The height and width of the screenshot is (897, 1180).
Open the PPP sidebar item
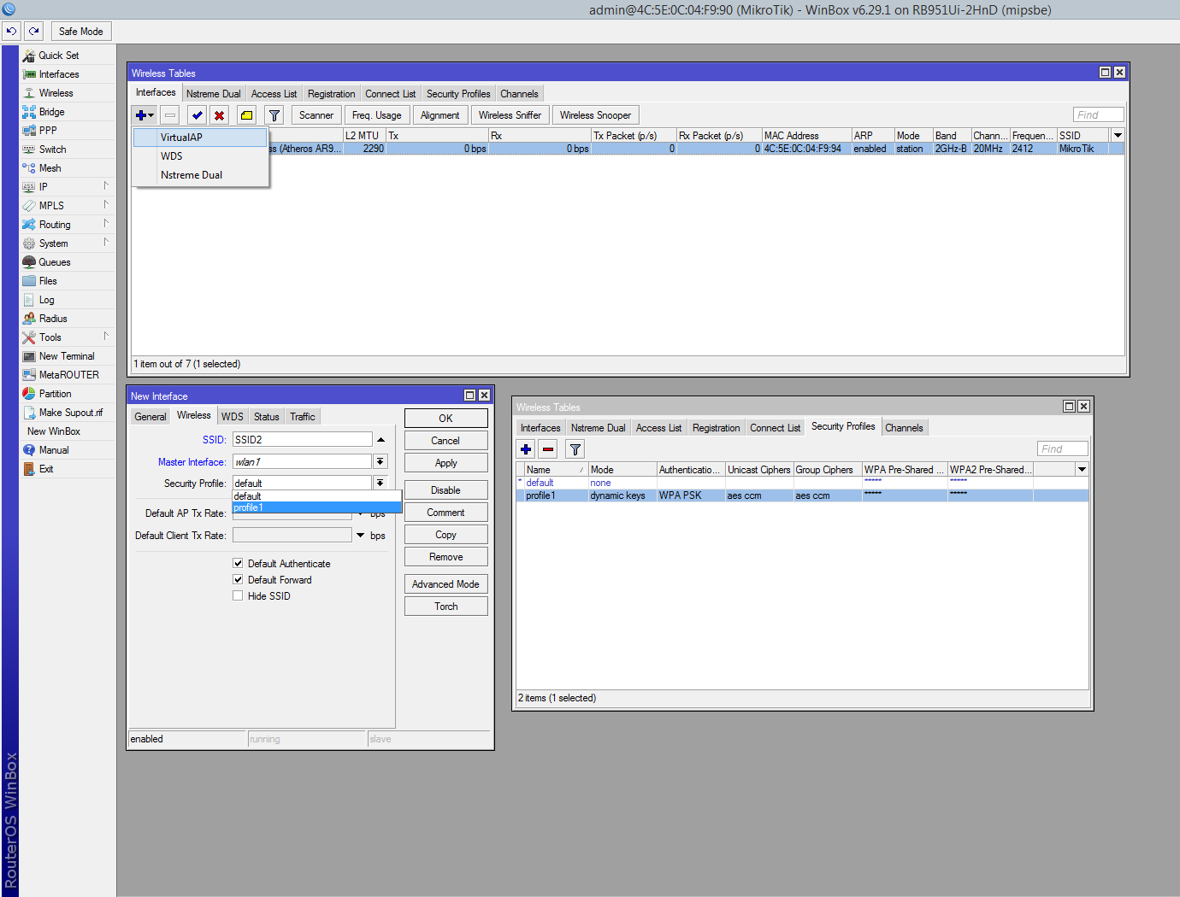pos(48,131)
